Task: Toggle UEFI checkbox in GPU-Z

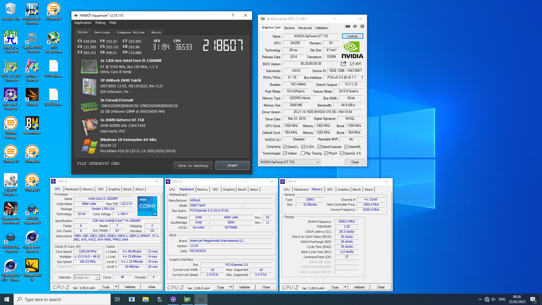Action: coord(352,64)
